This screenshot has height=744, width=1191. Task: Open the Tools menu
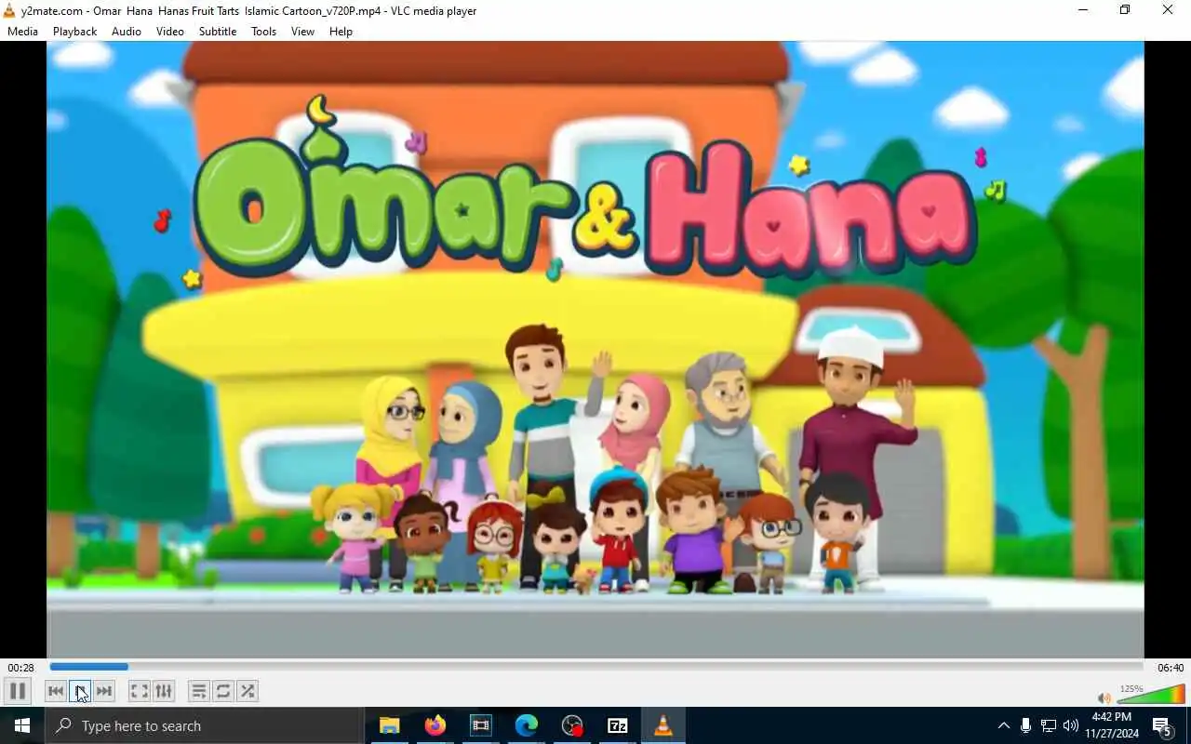click(263, 32)
